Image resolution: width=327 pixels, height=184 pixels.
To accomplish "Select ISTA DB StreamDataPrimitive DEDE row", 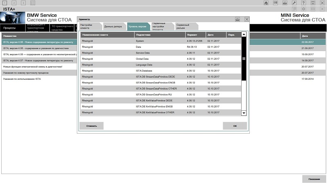I will [161, 76].
